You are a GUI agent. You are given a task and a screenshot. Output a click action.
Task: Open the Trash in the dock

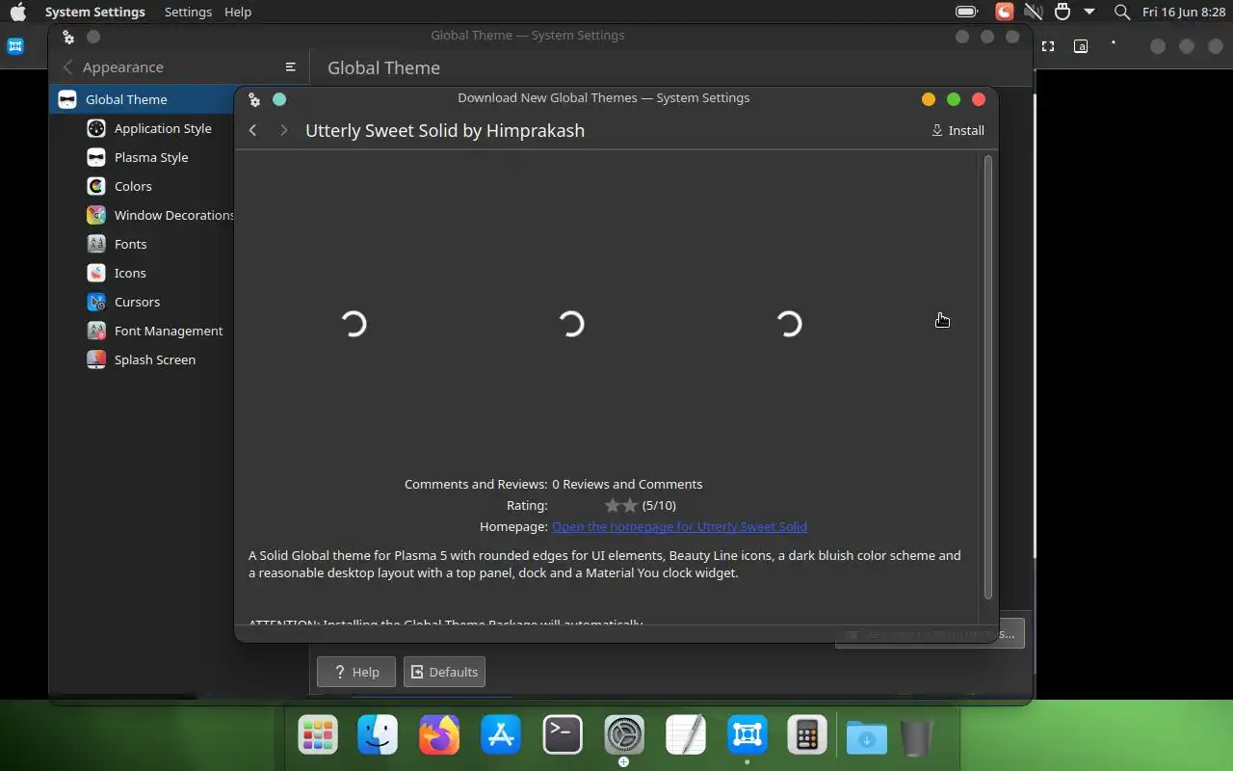click(917, 738)
